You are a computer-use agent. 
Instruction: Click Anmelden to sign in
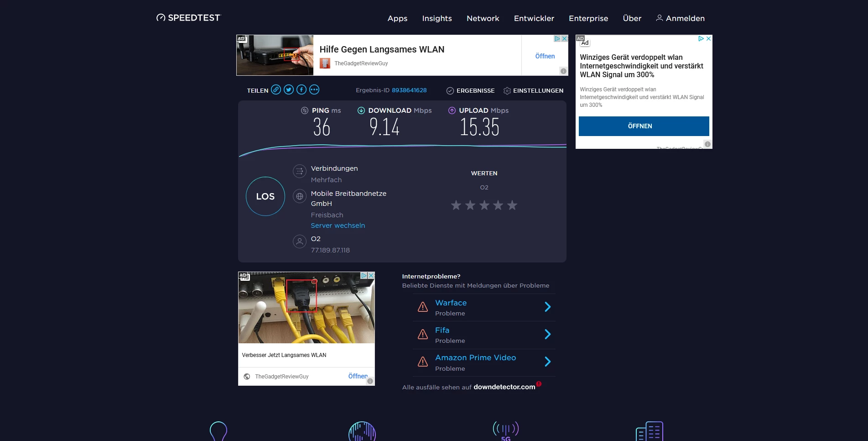coord(680,18)
